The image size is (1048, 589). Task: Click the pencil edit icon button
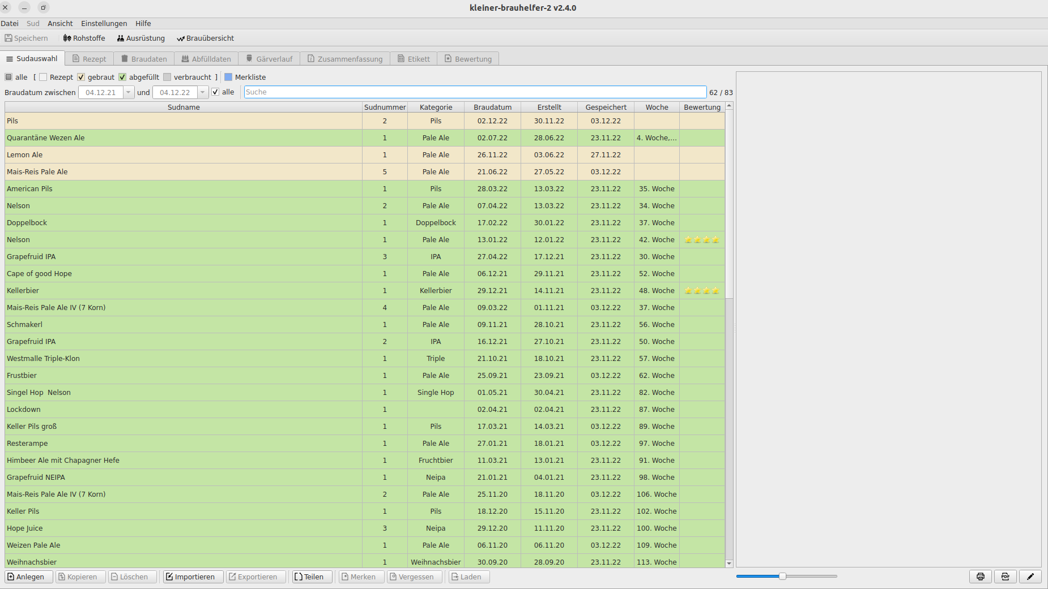(1030, 577)
